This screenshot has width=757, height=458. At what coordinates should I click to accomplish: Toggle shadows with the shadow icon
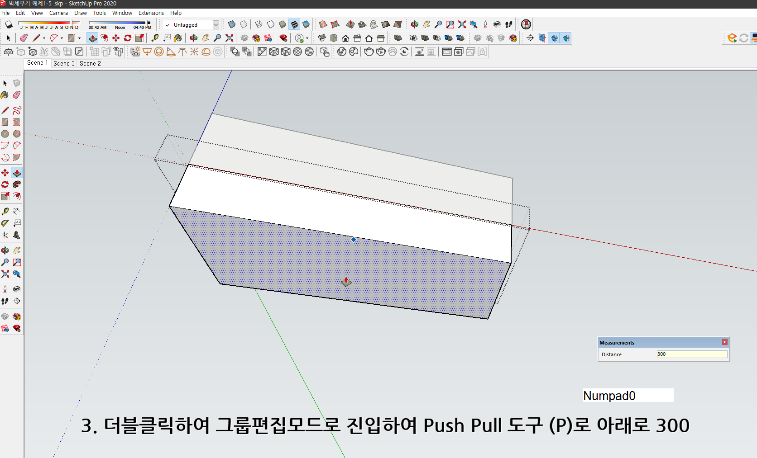pos(9,24)
